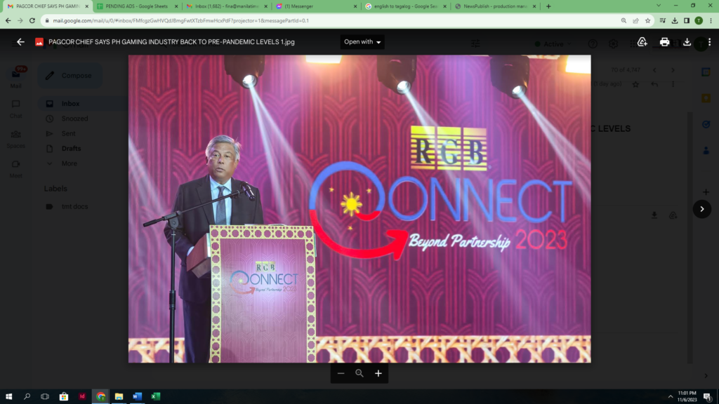This screenshot has width=719, height=404.
Task: Reset zoom with the magnifier button
Action: [x=359, y=373]
